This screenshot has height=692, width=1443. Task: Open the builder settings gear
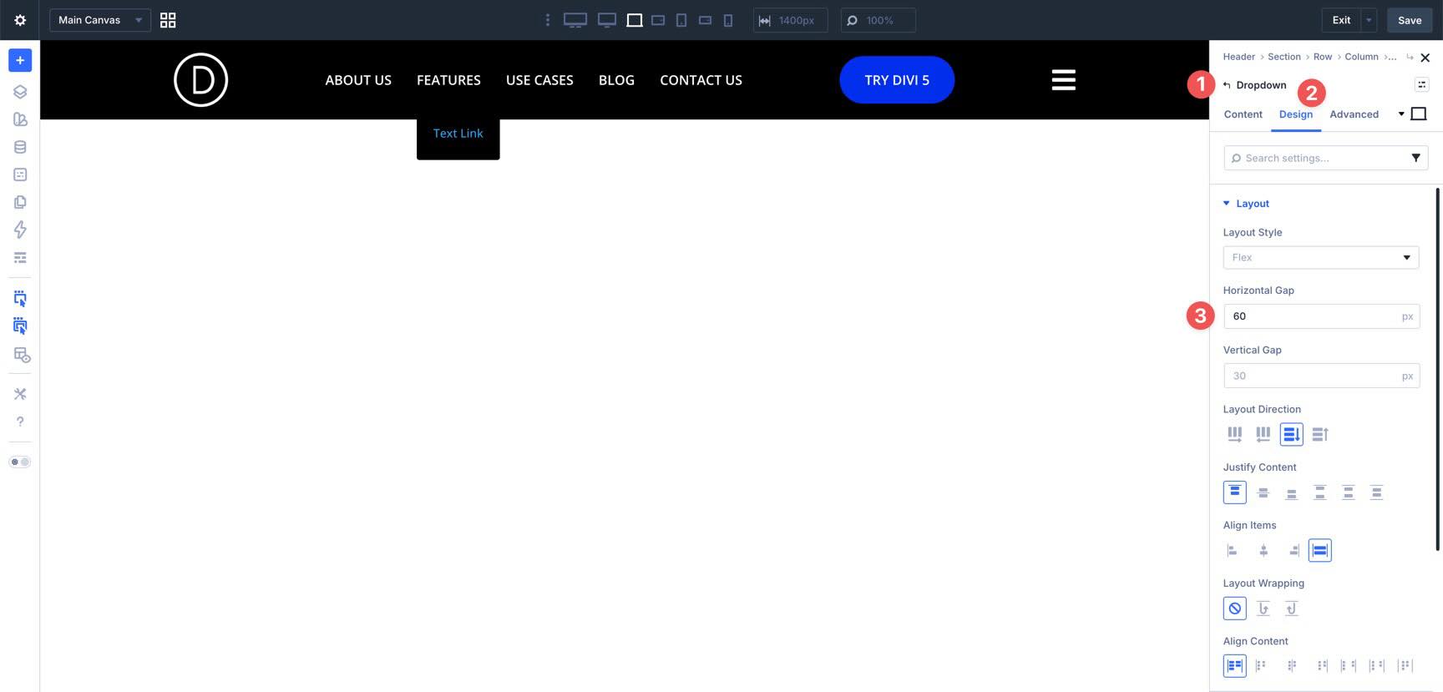tap(20, 20)
